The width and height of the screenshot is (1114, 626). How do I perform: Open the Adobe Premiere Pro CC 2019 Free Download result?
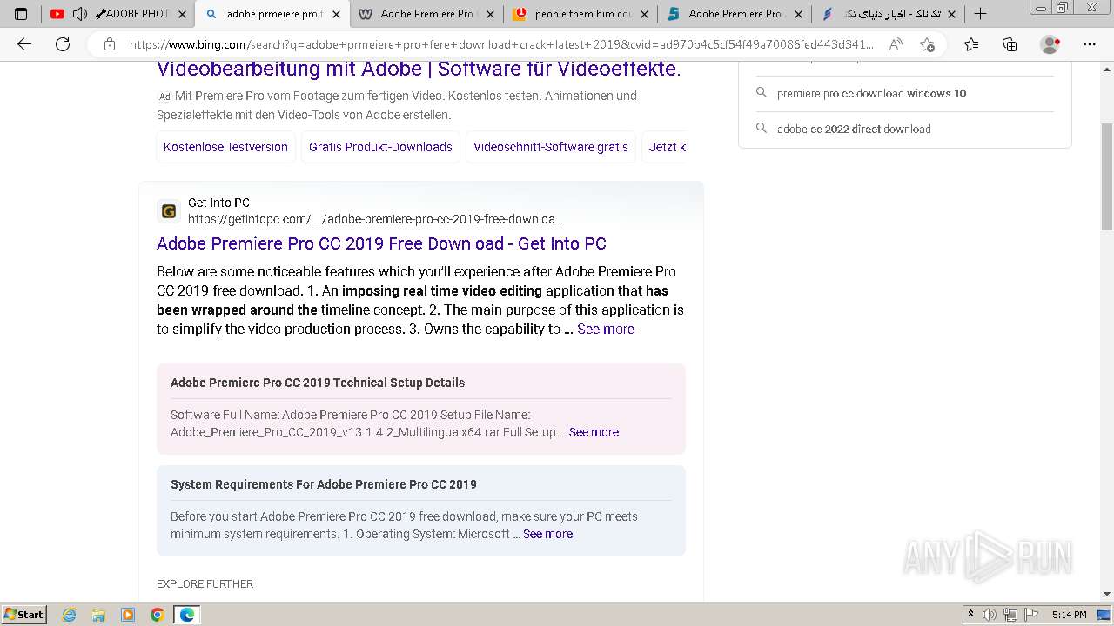[x=381, y=243]
